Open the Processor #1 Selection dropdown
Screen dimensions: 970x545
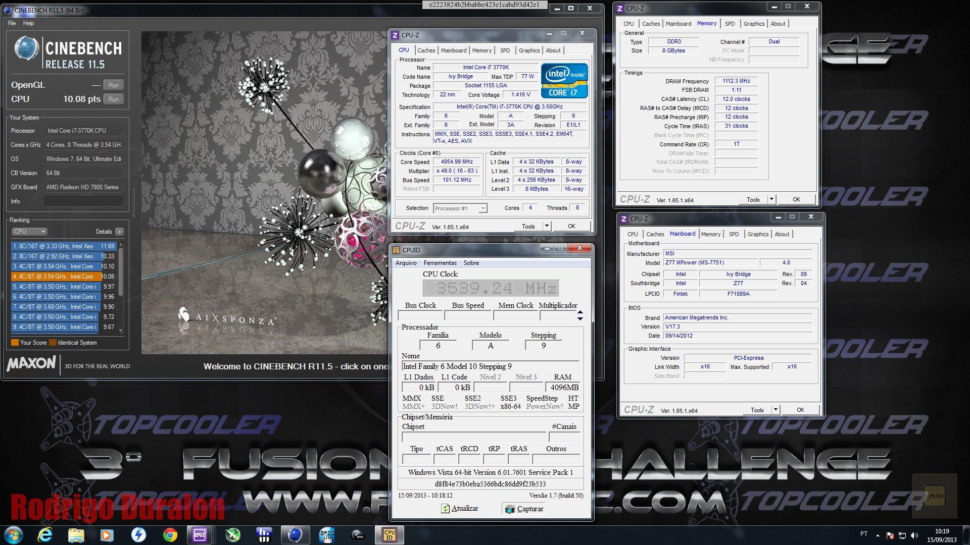[460, 208]
